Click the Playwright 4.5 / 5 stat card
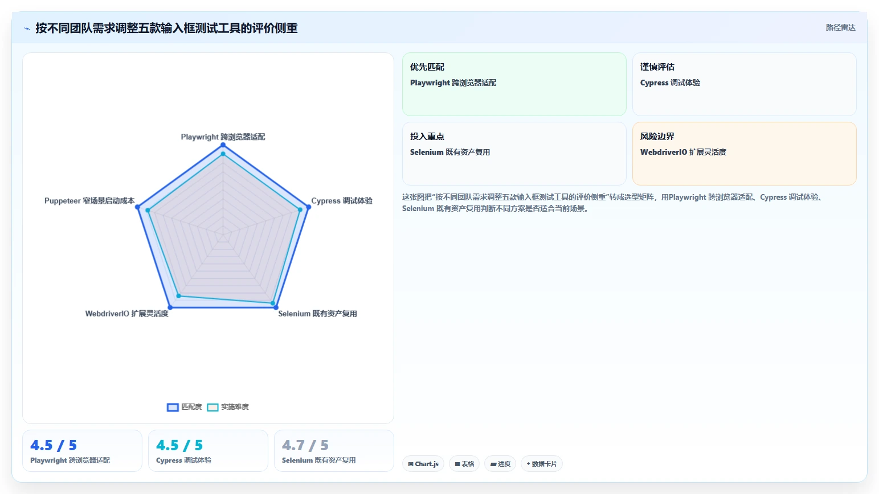This screenshot has height=494, width=879. [x=82, y=451]
